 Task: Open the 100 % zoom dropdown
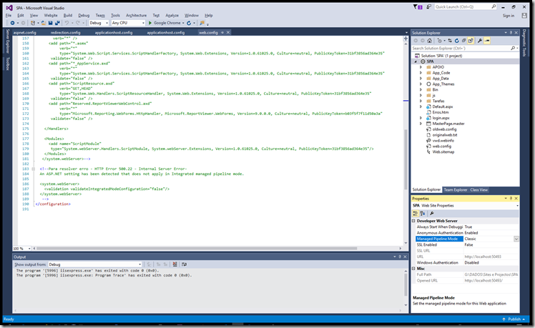coord(29,249)
